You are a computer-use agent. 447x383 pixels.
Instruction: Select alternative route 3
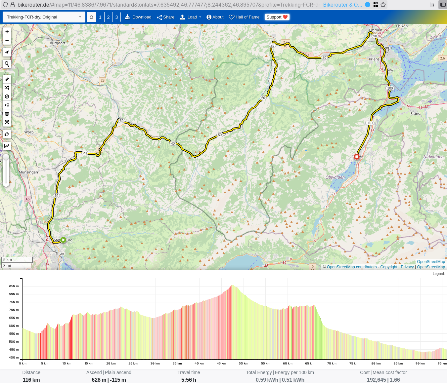point(116,17)
